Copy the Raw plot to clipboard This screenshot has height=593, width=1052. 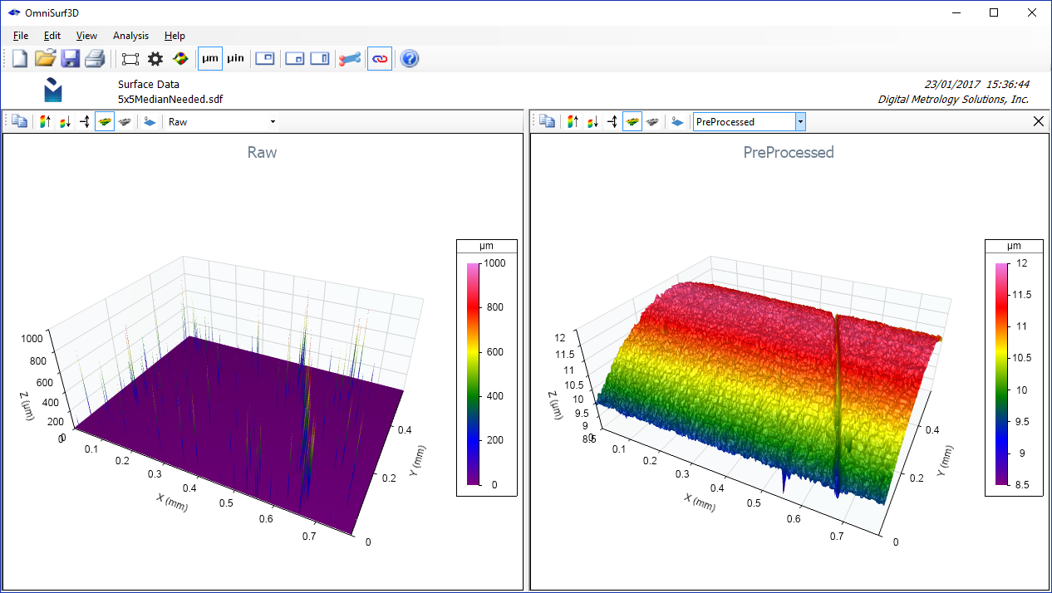click(x=18, y=121)
